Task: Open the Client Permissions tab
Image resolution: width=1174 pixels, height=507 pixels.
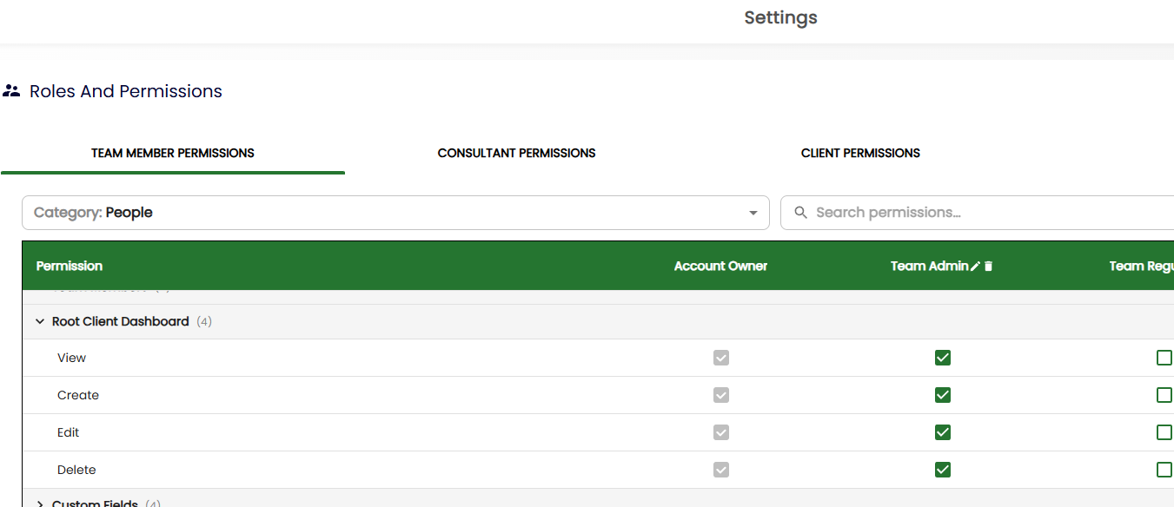Action: point(860,153)
